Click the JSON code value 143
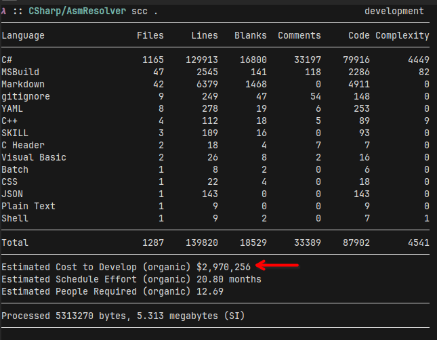Screen dimensions: 437x340 [362, 194]
